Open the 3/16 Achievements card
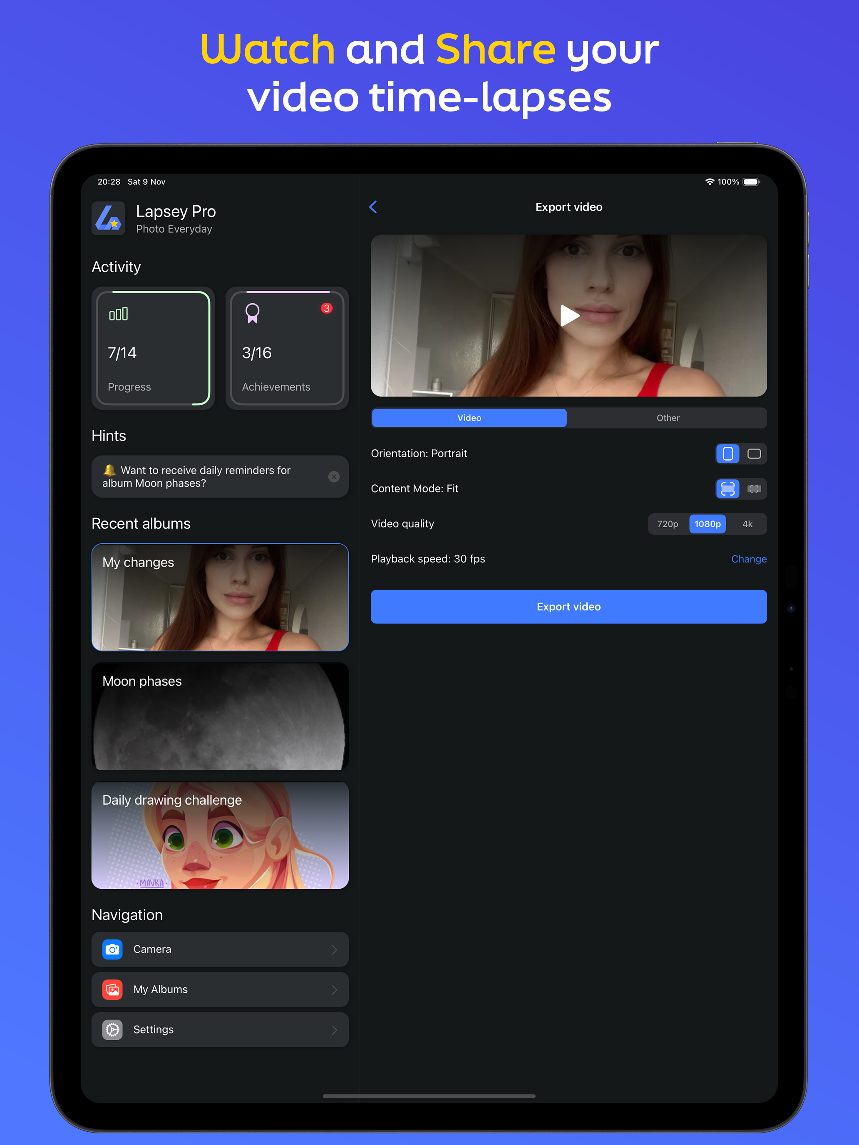The width and height of the screenshot is (859, 1145). click(287, 348)
